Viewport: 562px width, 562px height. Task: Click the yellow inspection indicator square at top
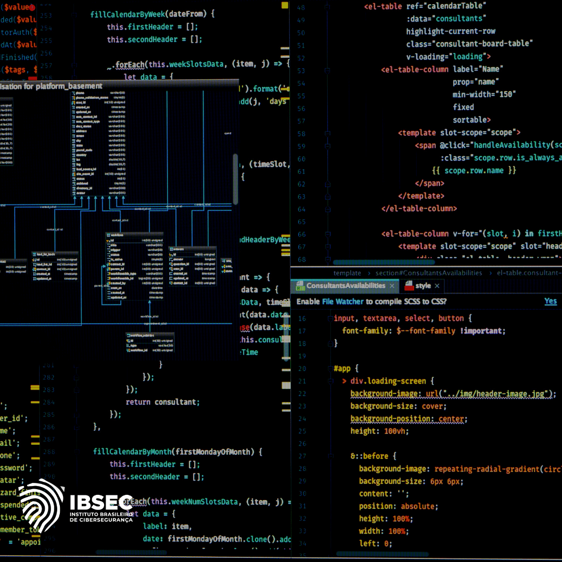click(285, 5)
